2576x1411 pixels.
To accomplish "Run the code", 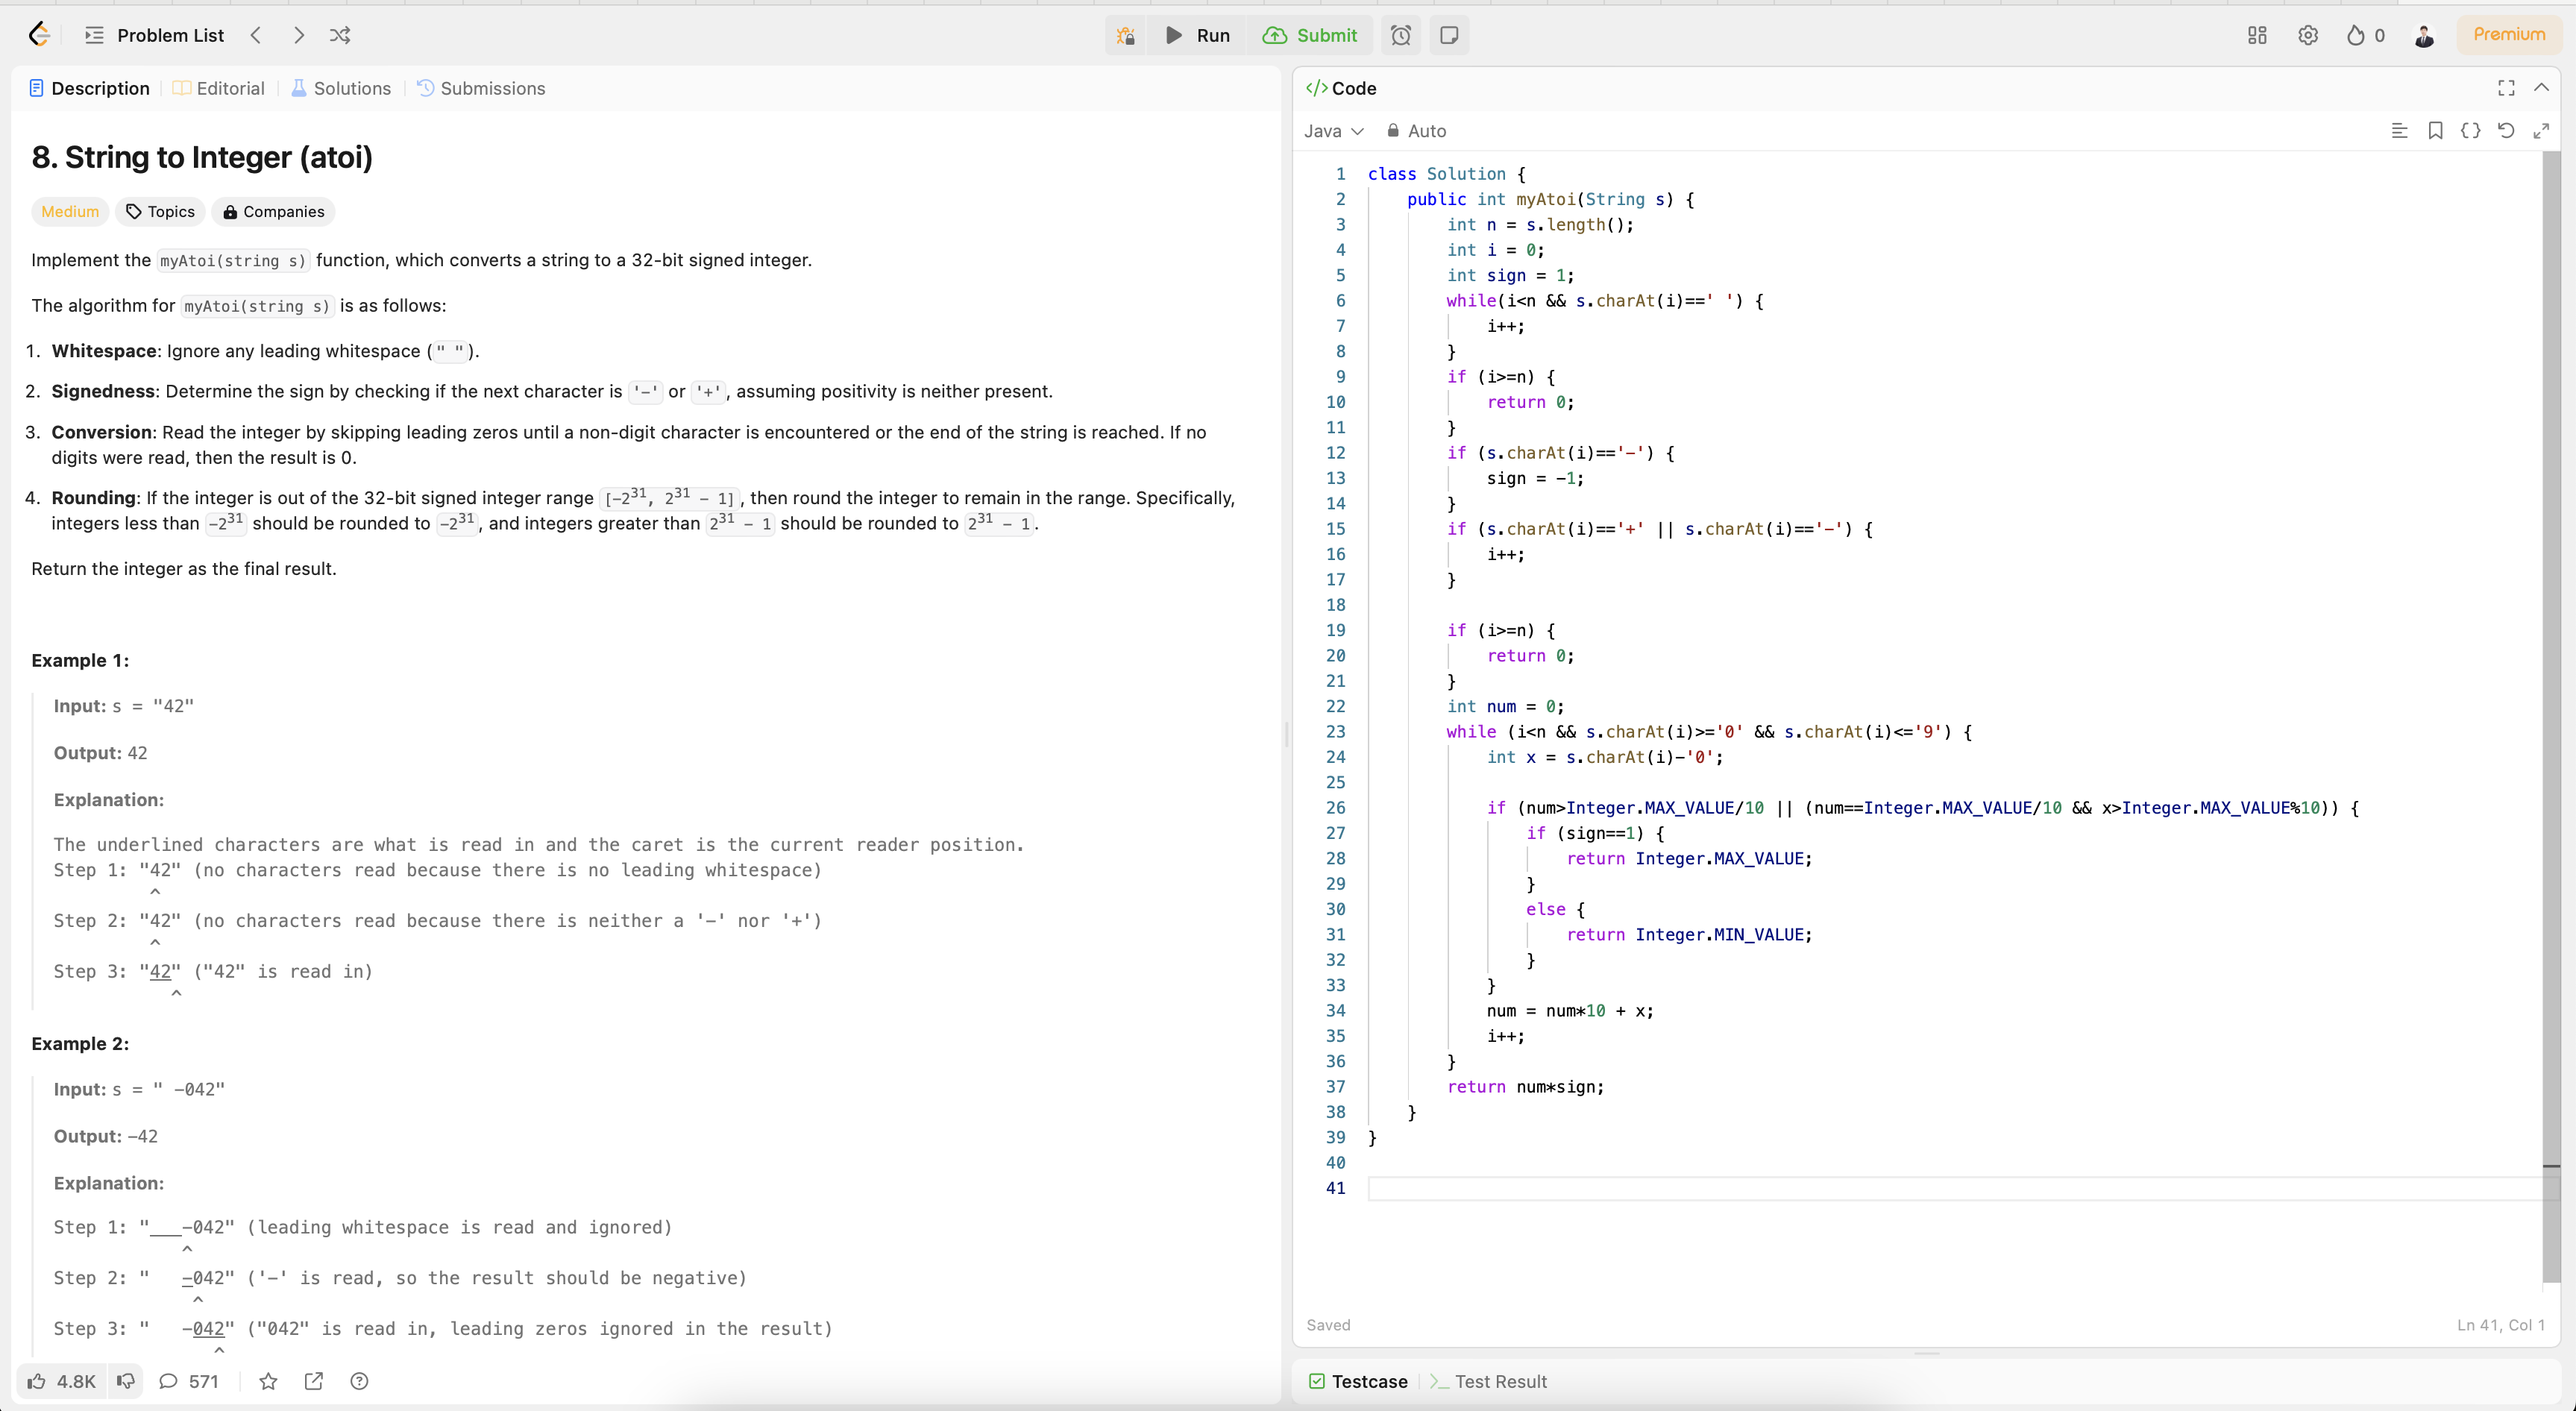I will coord(1198,35).
